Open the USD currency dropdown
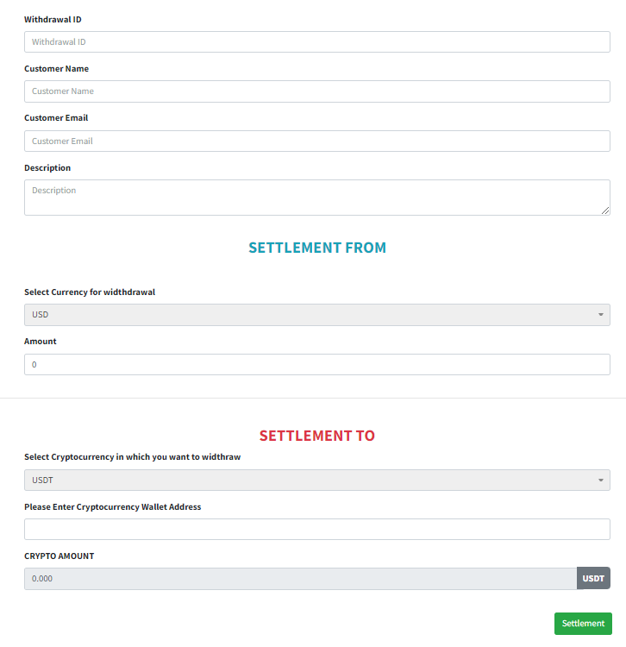This screenshot has width=626, height=647. coord(316,315)
